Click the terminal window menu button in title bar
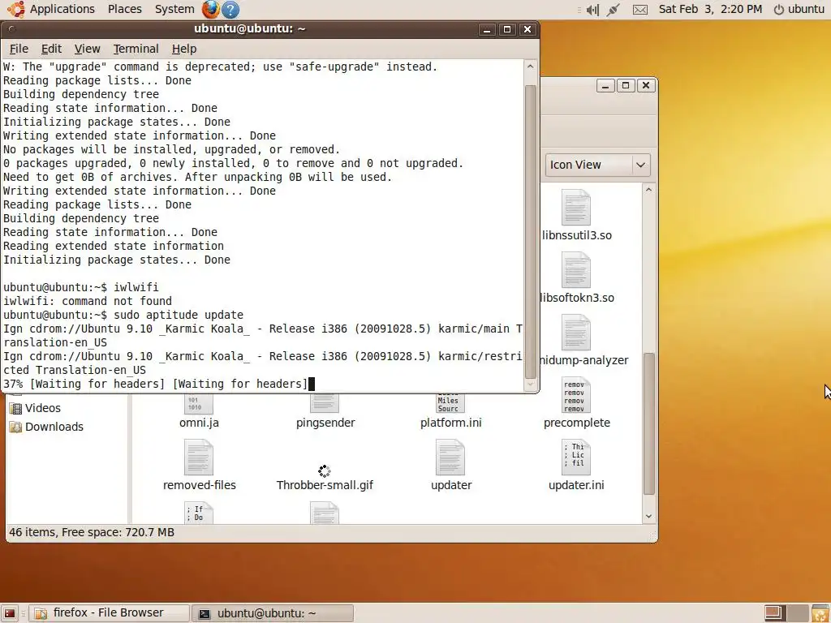This screenshot has height=623, width=831. pos(12,29)
